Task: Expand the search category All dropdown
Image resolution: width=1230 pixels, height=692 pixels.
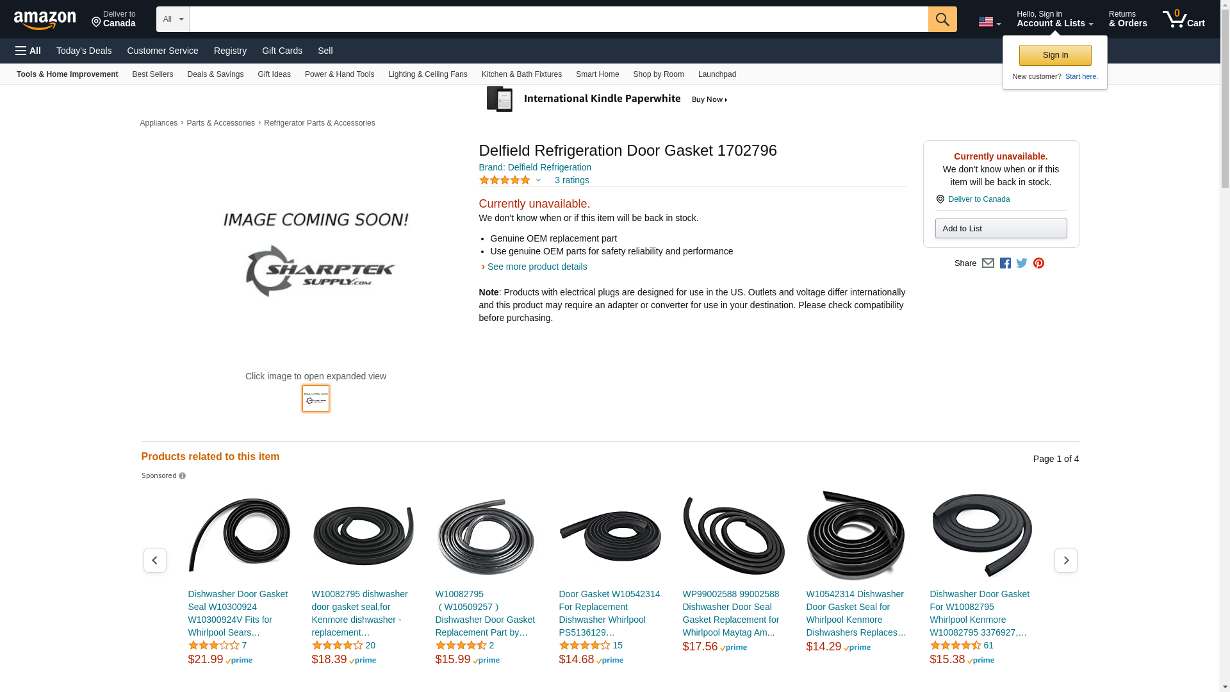Action: (x=173, y=19)
